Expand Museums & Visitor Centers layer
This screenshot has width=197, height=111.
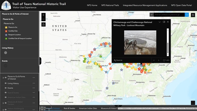pos(3,103)
